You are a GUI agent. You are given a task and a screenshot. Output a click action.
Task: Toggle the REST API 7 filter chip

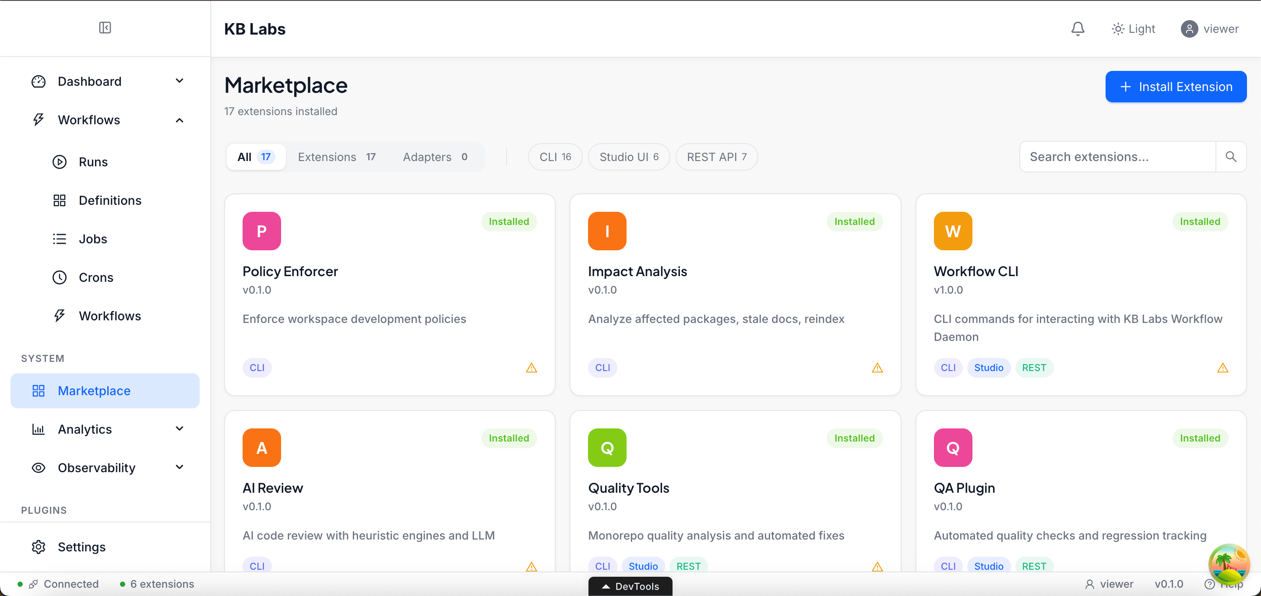[x=717, y=157]
